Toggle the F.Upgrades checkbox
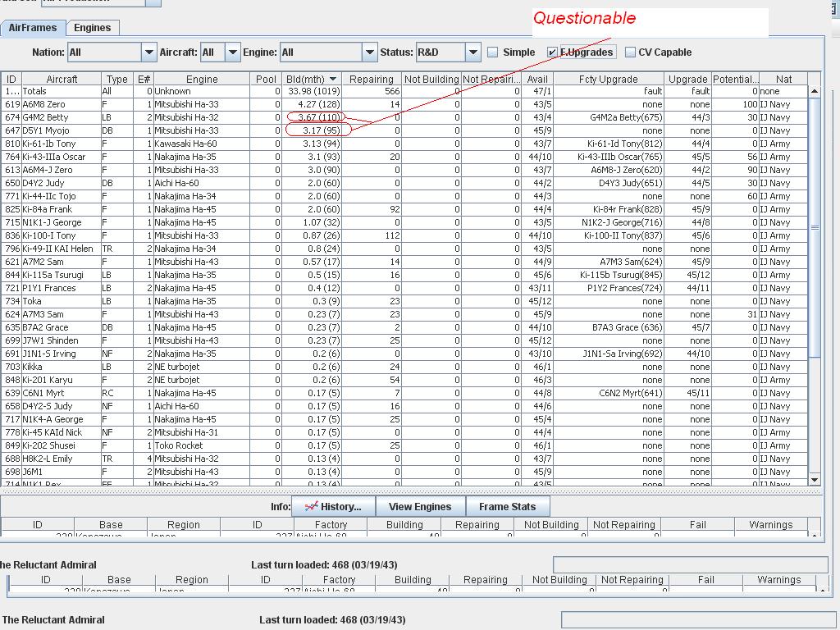This screenshot has height=630, width=840. [x=552, y=52]
